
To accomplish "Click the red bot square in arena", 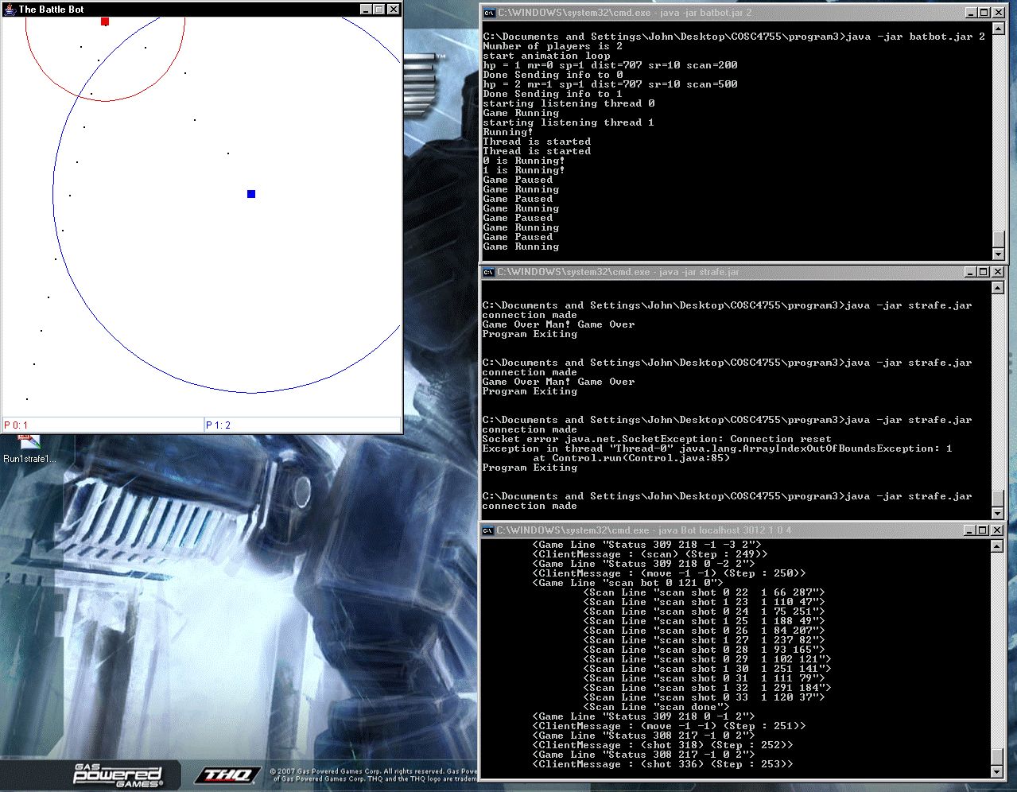I will [105, 21].
